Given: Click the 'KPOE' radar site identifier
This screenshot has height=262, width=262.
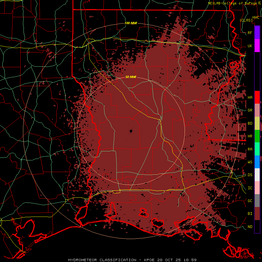Looking at the screenshot, I should [x=150, y=260].
